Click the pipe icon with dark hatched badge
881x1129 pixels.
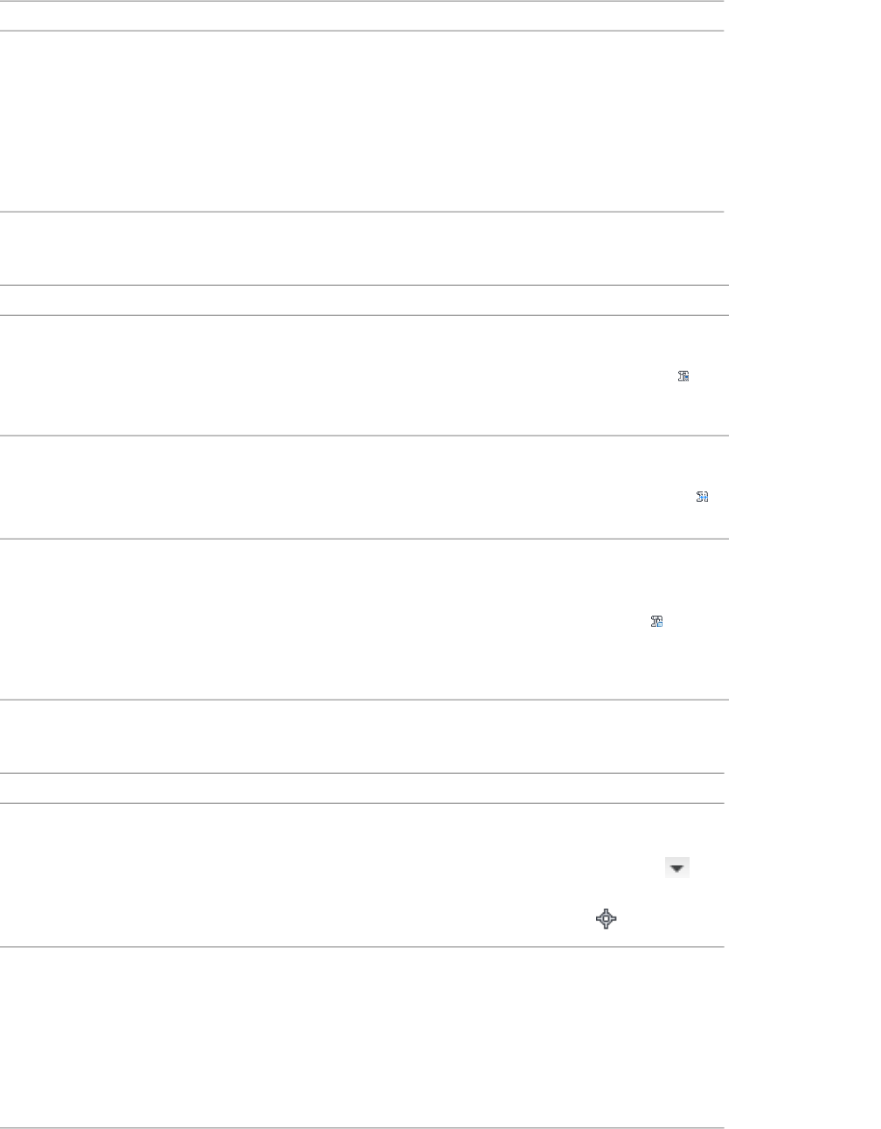click(683, 377)
